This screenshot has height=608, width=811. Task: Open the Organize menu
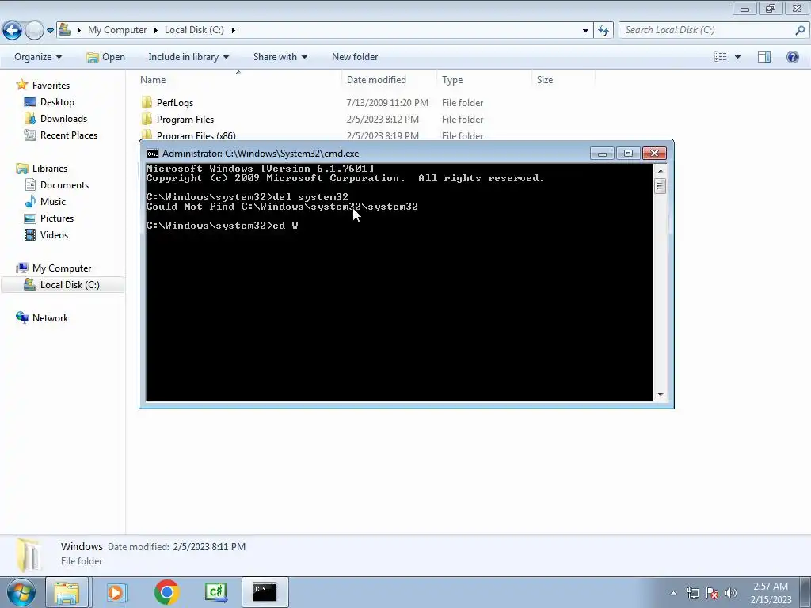[x=38, y=57]
